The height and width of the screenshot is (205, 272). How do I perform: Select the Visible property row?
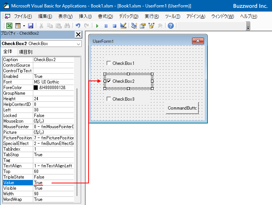[38, 188]
